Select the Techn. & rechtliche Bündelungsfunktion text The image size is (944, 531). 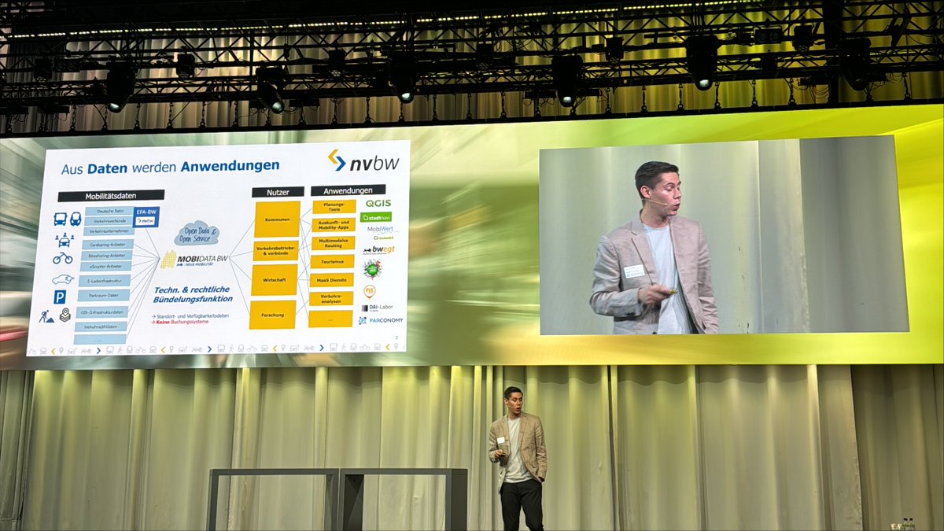point(193,293)
